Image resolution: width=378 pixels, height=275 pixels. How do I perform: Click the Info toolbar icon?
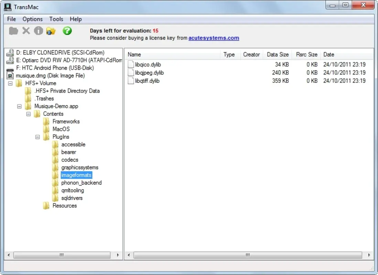pos(38,31)
